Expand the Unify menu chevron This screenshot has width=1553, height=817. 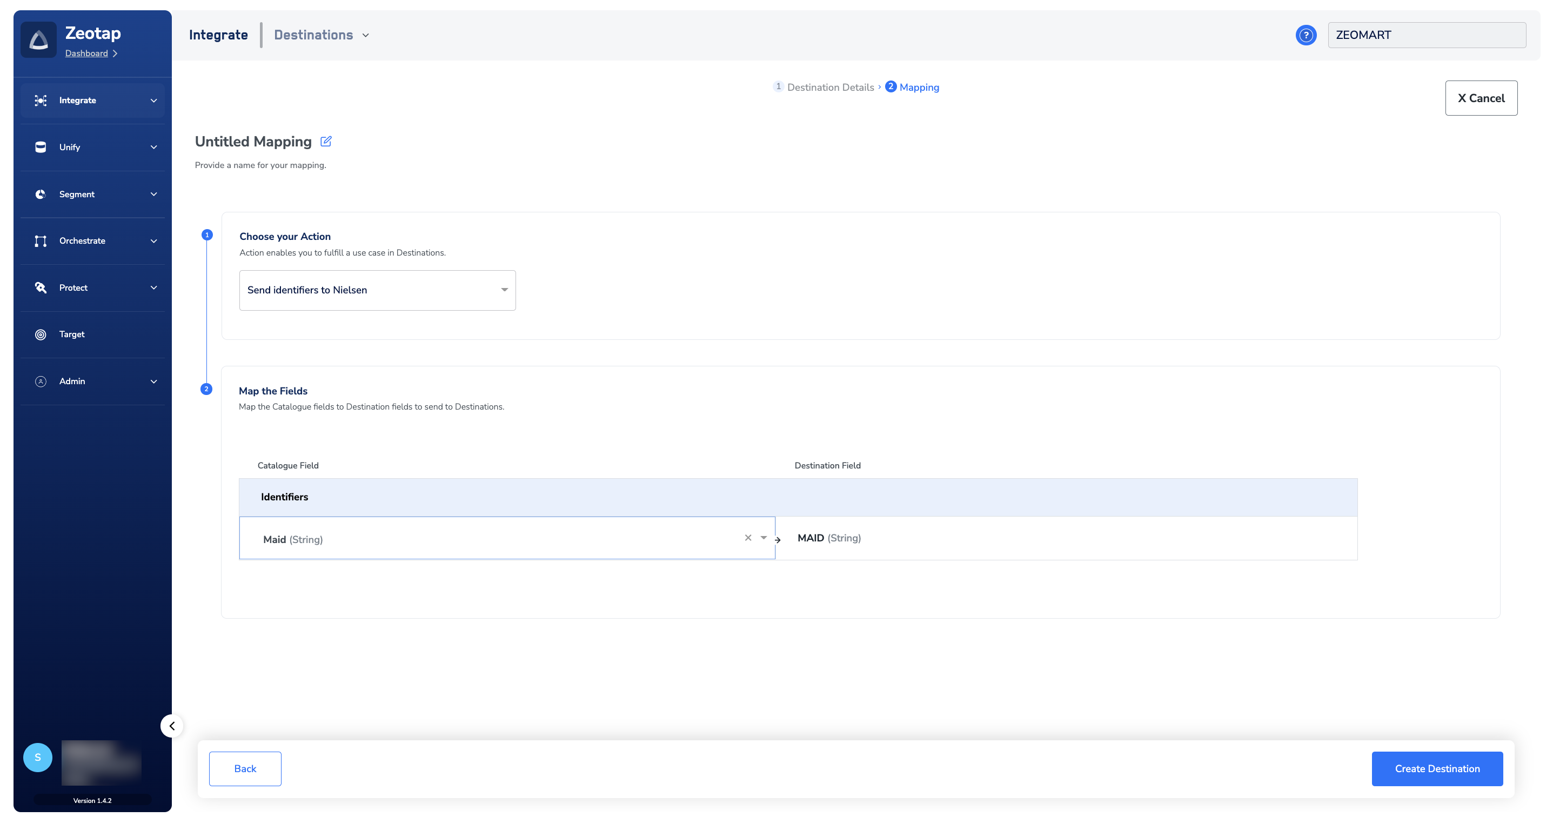(x=153, y=147)
